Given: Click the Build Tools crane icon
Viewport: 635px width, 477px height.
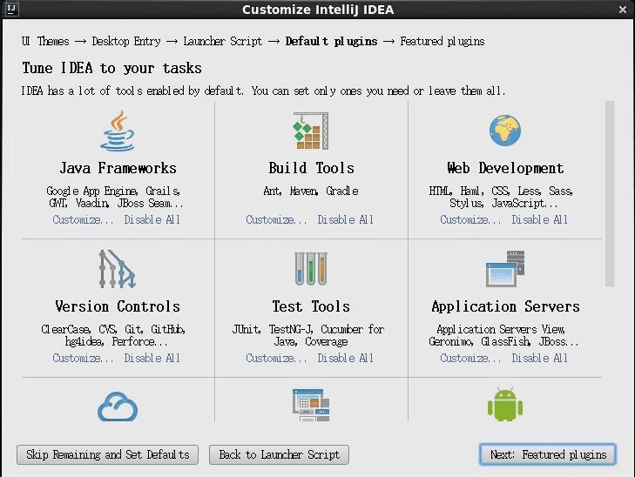Looking at the screenshot, I should (x=311, y=131).
